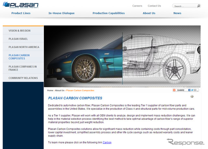Click the paragraph starting 'Dedicated to automotive'
This screenshot has height=149, width=208.
pyautogui.click(x=121, y=107)
